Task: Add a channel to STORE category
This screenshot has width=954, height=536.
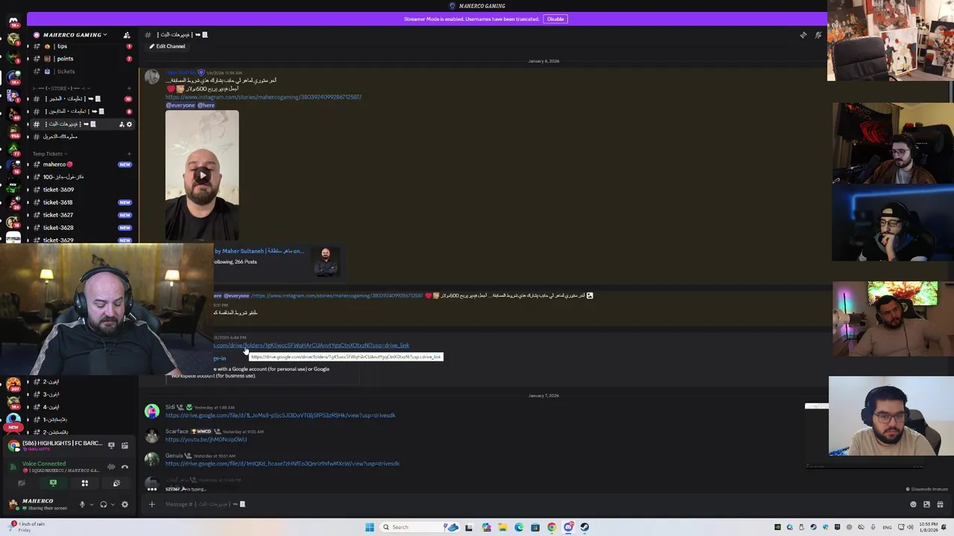Action: 129,89
